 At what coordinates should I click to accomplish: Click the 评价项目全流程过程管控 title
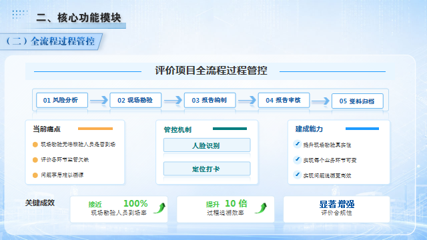coord(211,71)
